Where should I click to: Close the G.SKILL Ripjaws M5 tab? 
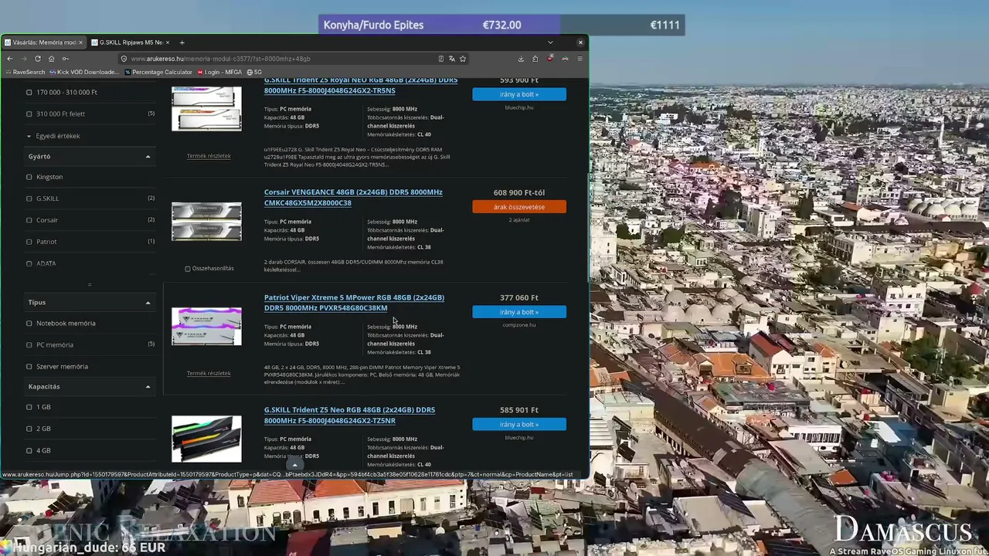167,42
